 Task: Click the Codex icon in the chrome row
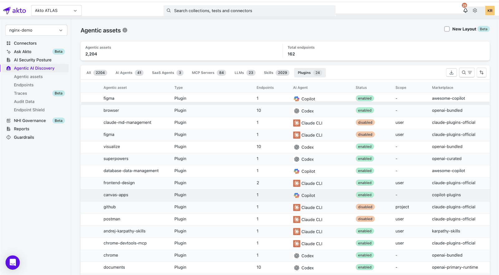297,256
